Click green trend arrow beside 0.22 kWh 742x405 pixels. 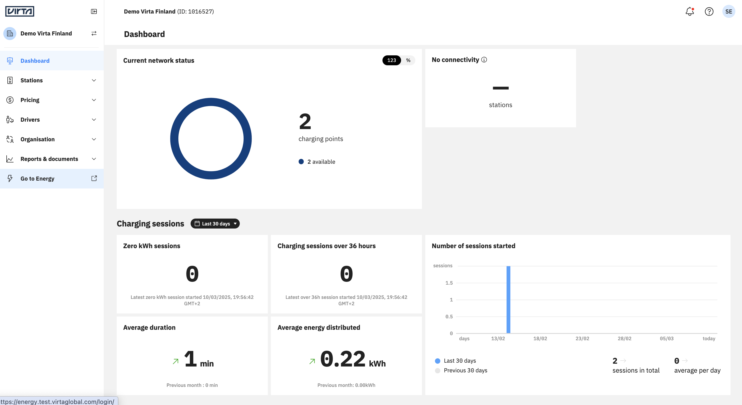(x=312, y=361)
